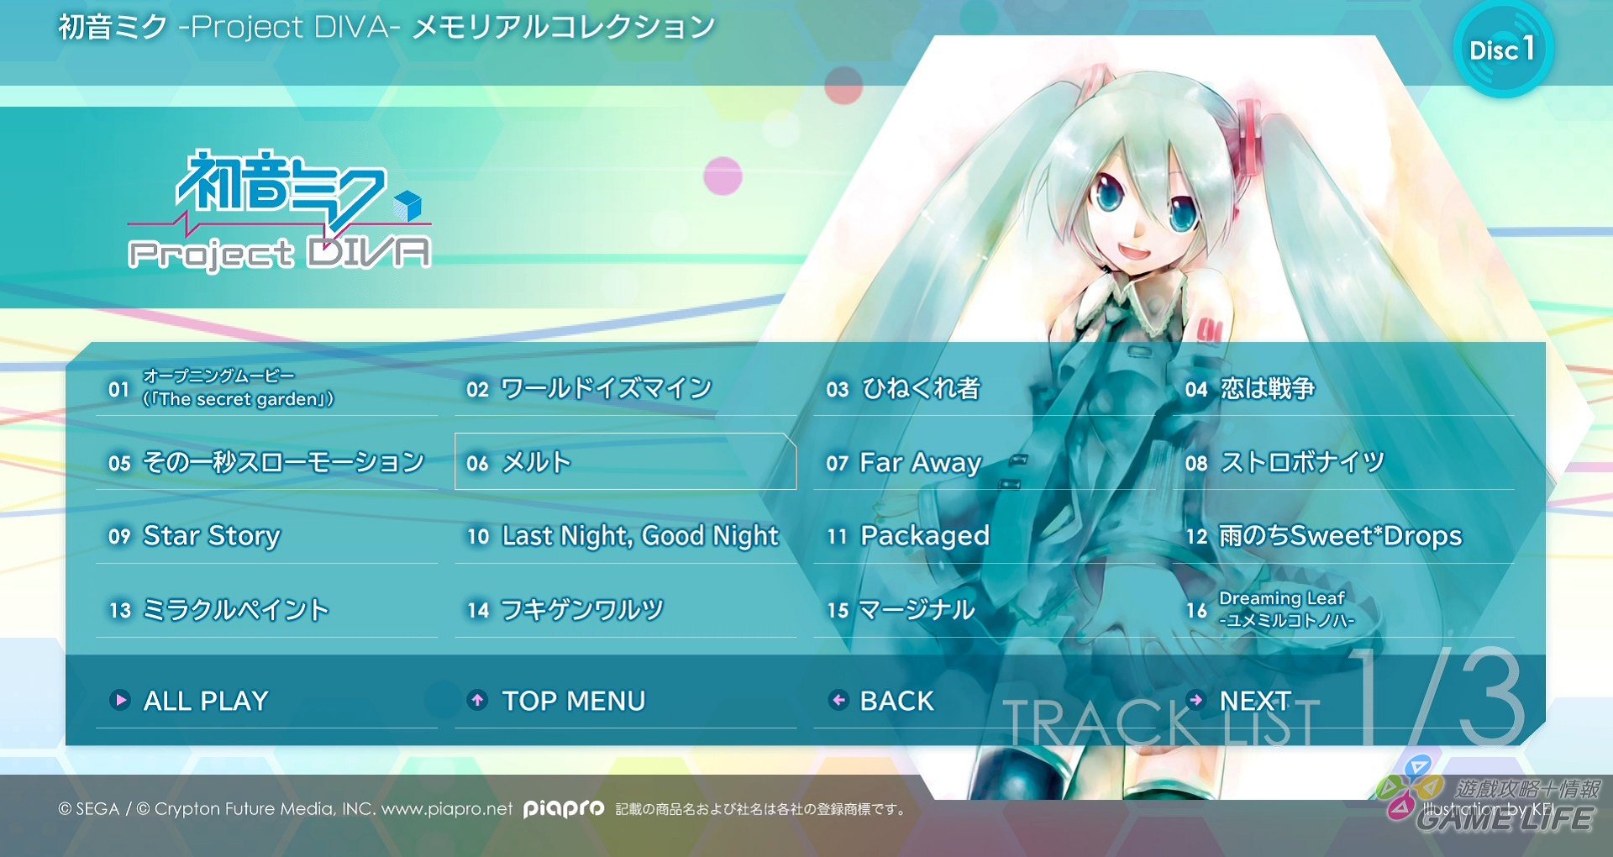This screenshot has width=1613, height=857.
Task: Open track 12 雨のちSweet*Drops
Action: [x=1343, y=536]
